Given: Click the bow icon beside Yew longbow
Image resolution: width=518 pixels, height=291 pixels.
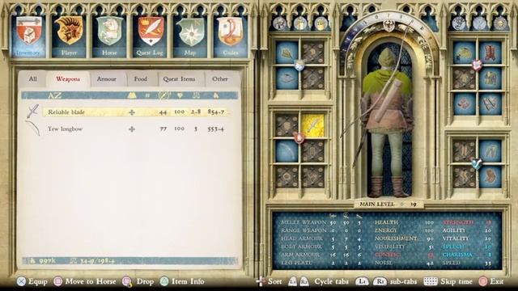Looking at the screenshot, I should (x=33, y=129).
